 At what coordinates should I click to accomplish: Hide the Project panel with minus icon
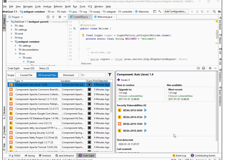[x=65, y=17]
